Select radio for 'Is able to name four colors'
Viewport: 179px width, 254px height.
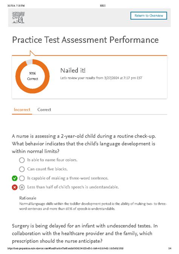click(x=22, y=160)
